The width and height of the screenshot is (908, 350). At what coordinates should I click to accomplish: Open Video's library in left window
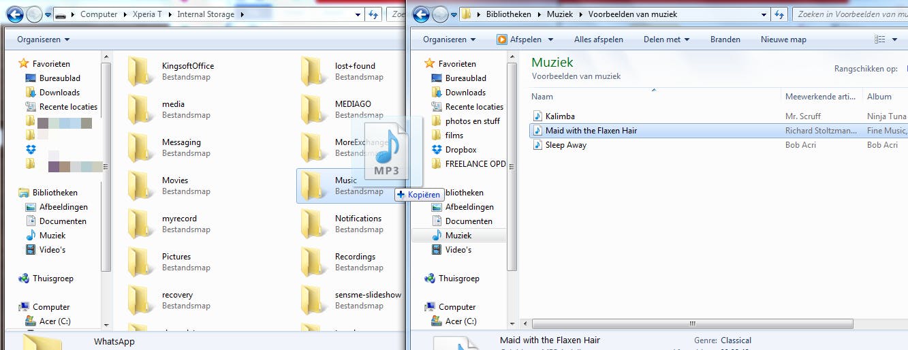46,249
